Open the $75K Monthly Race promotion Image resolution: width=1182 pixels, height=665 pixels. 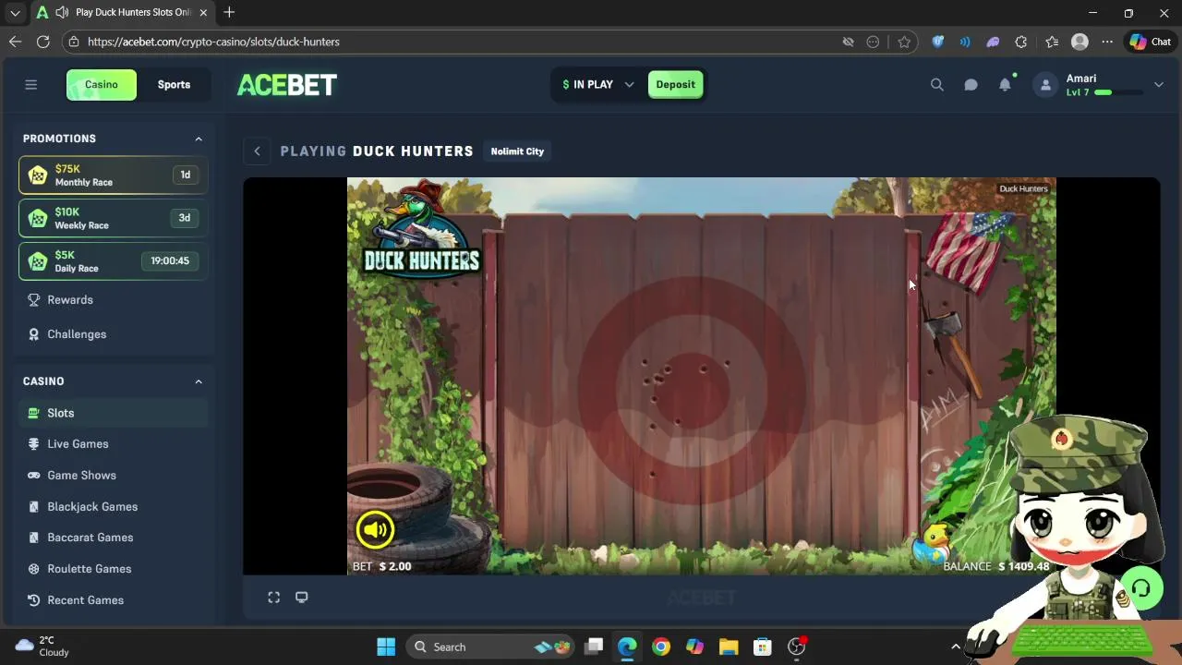pos(113,175)
